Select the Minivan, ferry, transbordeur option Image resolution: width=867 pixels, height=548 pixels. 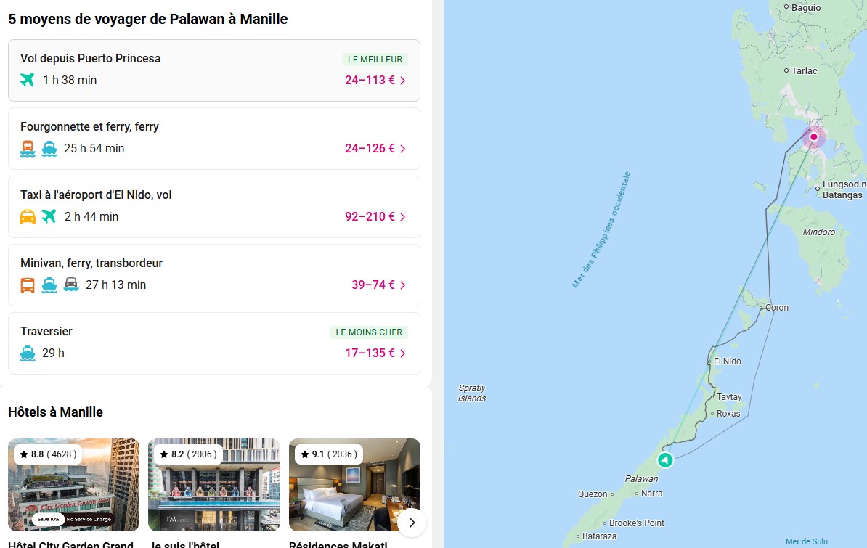click(x=213, y=274)
